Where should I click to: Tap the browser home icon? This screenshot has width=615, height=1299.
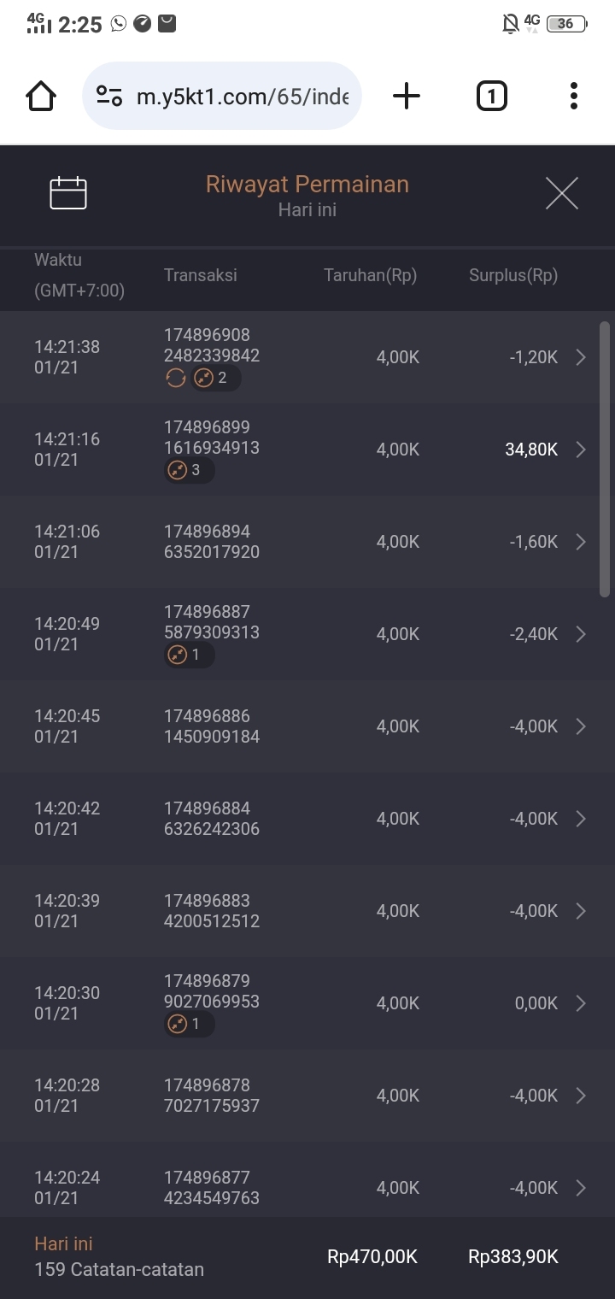(x=41, y=96)
